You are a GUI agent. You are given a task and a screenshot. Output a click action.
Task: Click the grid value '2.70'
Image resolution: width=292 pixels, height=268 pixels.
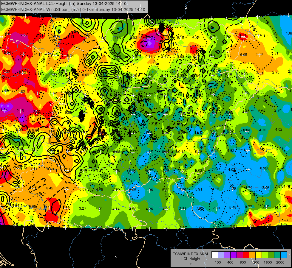pyautogui.click(x=276, y=72)
